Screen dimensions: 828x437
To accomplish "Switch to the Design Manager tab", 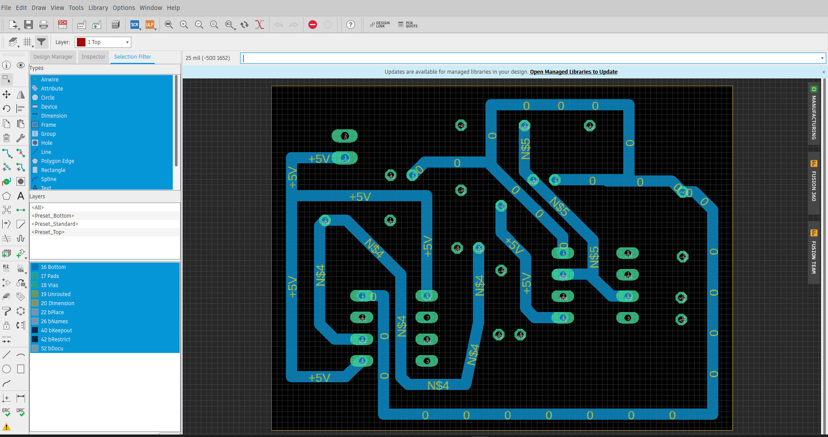I will coord(53,57).
